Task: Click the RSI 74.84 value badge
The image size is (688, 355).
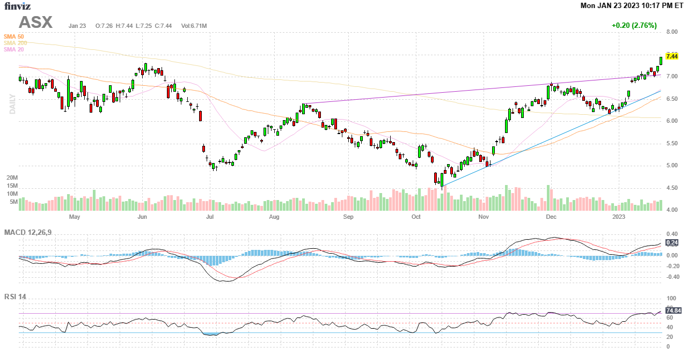Action: [x=673, y=310]
